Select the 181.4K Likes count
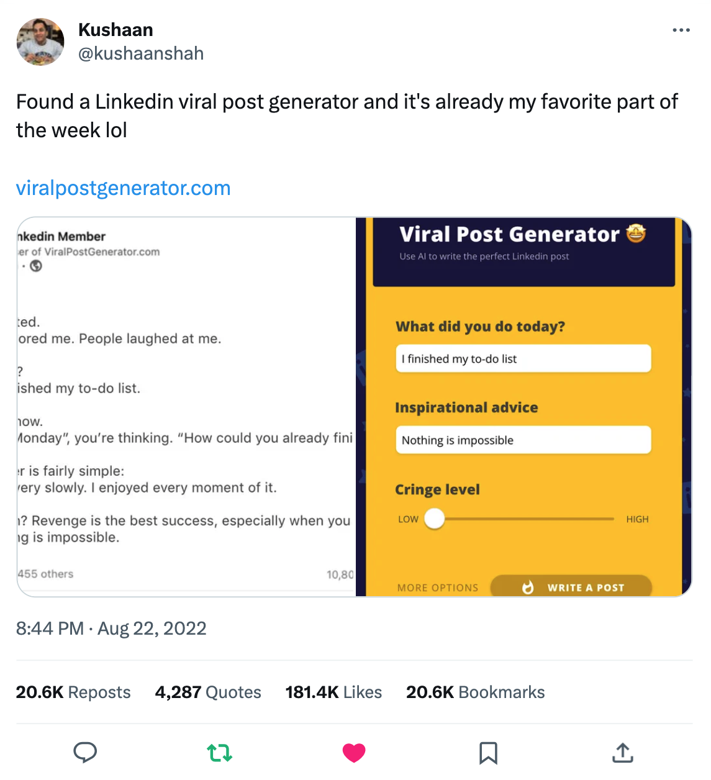The height and width of the screenshot is (780, 711). pyautogui.click(x=333, y=692)
